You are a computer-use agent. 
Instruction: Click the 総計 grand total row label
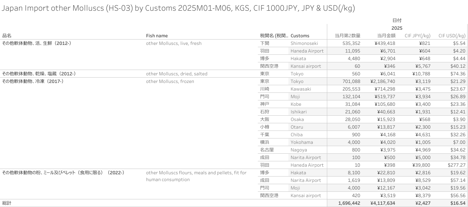7,203
